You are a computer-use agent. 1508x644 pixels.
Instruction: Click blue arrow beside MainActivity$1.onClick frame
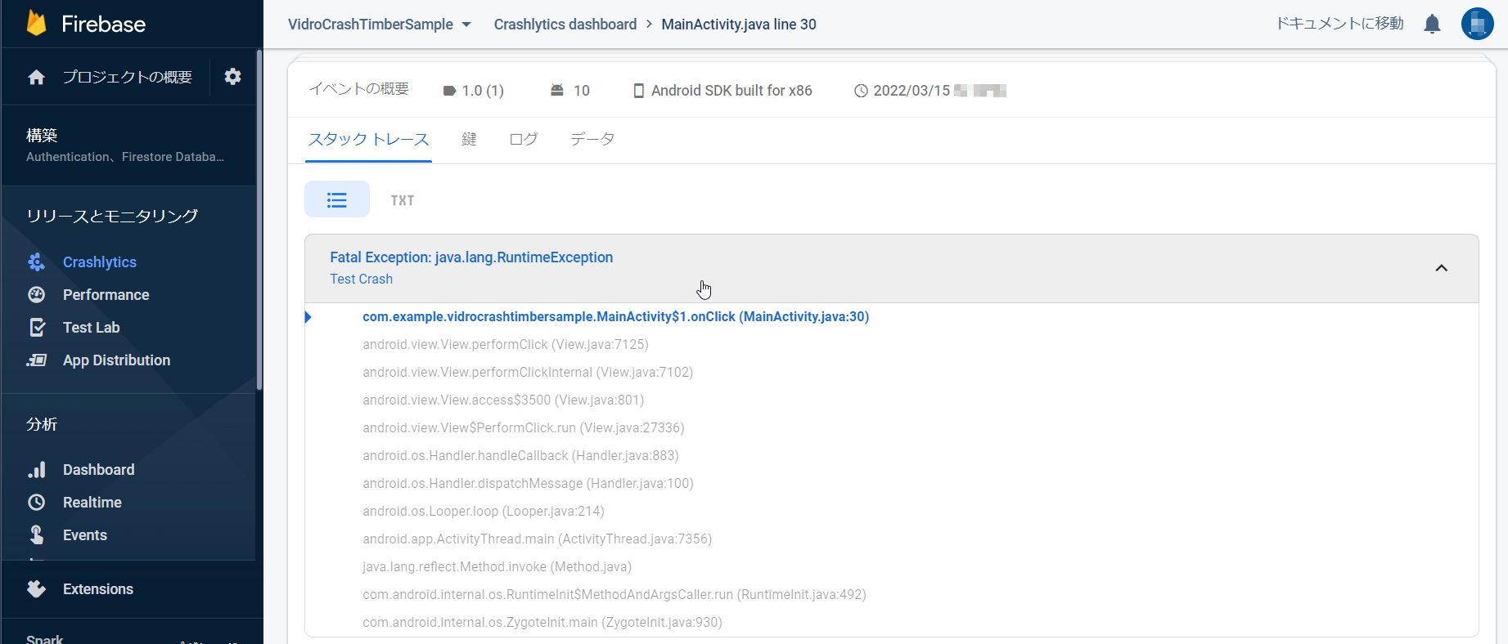coord(308,316)
